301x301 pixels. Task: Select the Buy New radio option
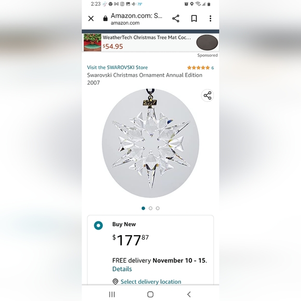click(x=98, y=225)
